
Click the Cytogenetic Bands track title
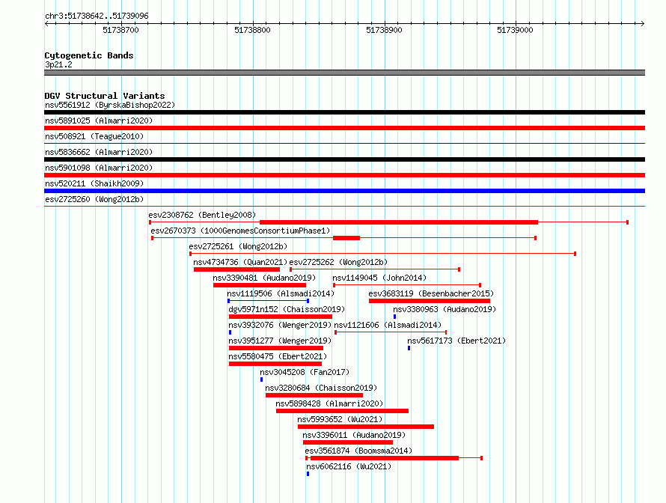tap(89, 55)
